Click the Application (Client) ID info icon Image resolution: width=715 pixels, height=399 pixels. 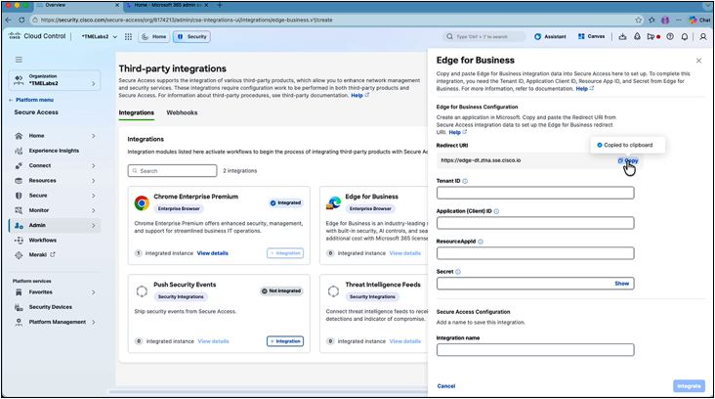click(x=496, y=211)
